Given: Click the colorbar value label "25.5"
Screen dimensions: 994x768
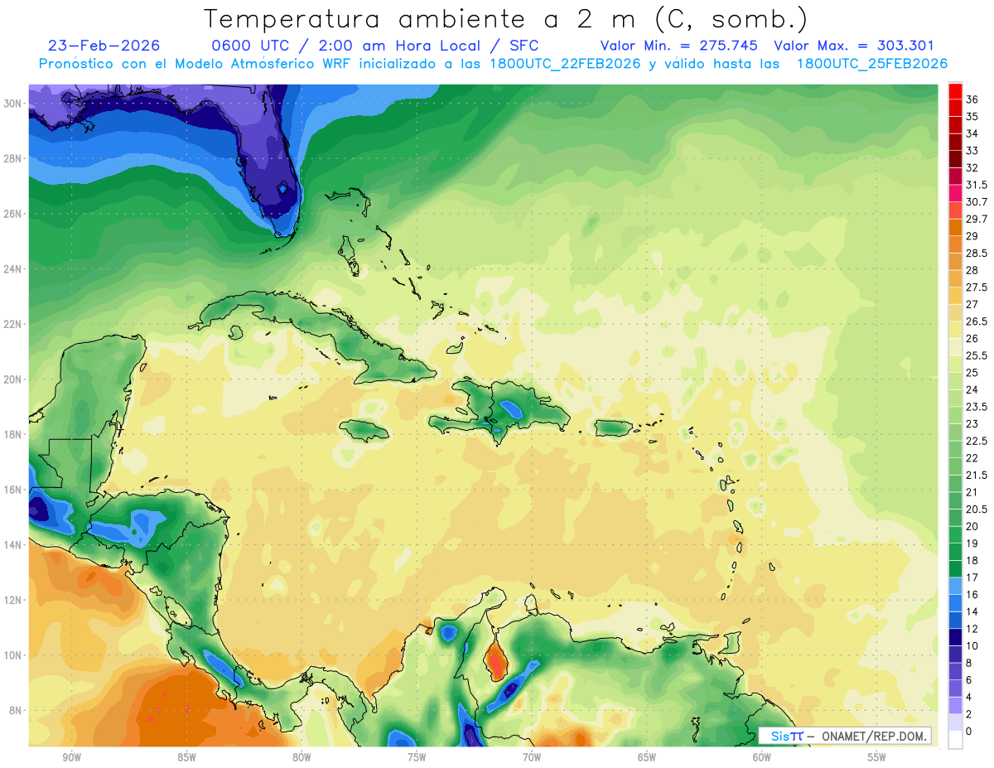Looking at the screenshot, I should point(977,355).
